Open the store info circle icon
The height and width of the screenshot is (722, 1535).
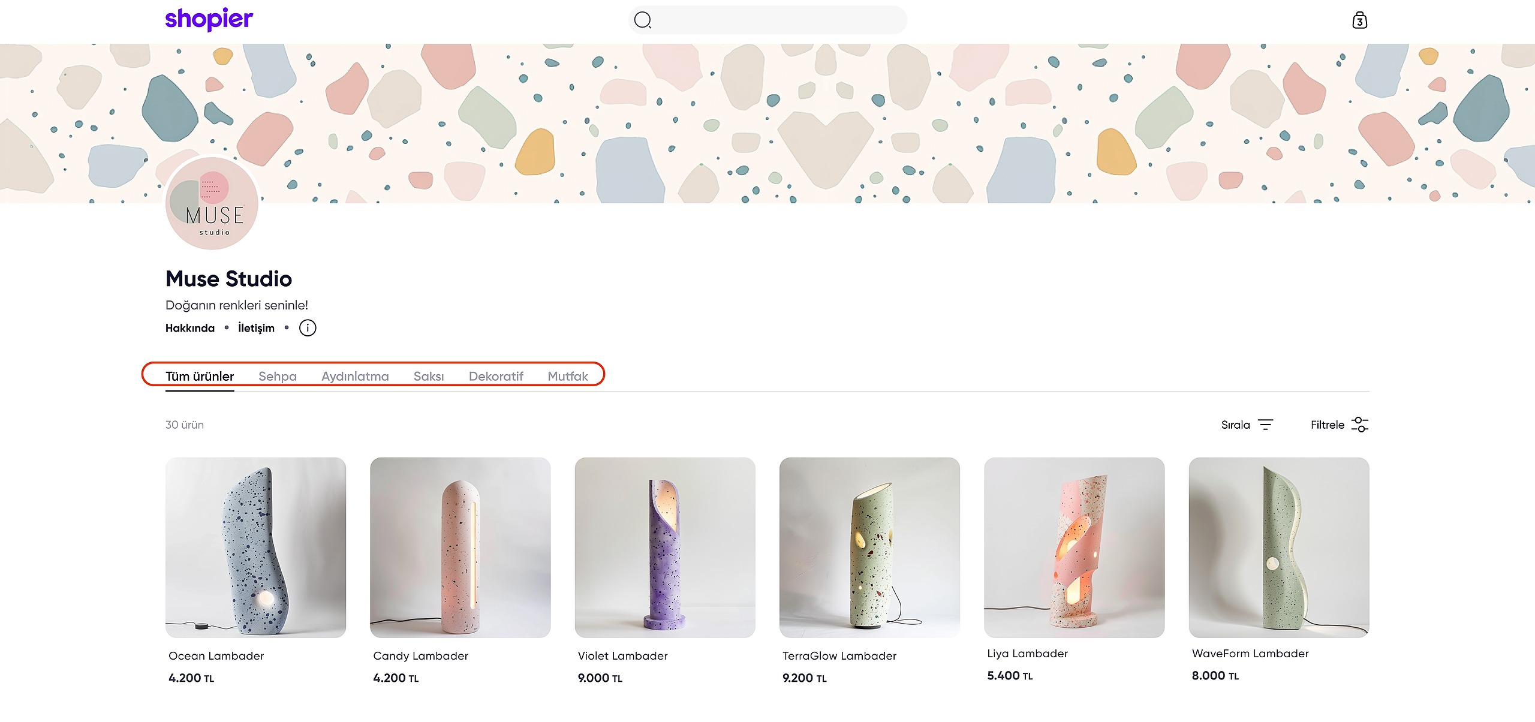308,328
